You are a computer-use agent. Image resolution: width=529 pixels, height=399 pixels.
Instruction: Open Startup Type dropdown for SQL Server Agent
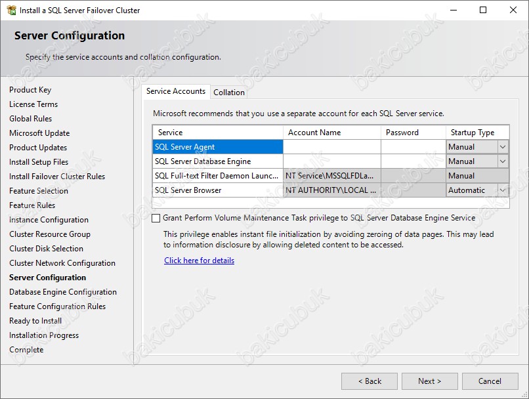tap(502, 147)
